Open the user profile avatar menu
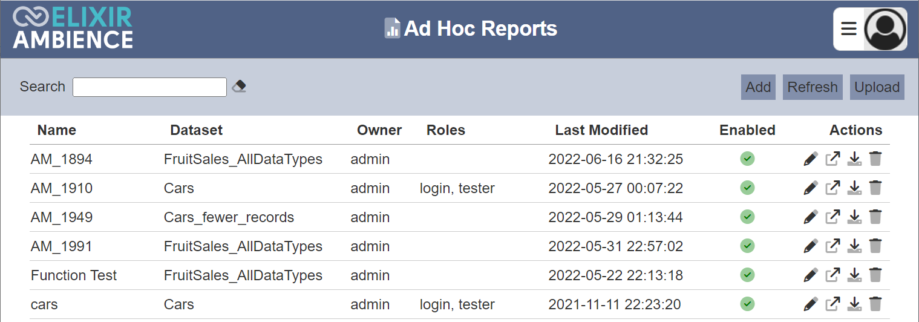 (x=885, y=29)
